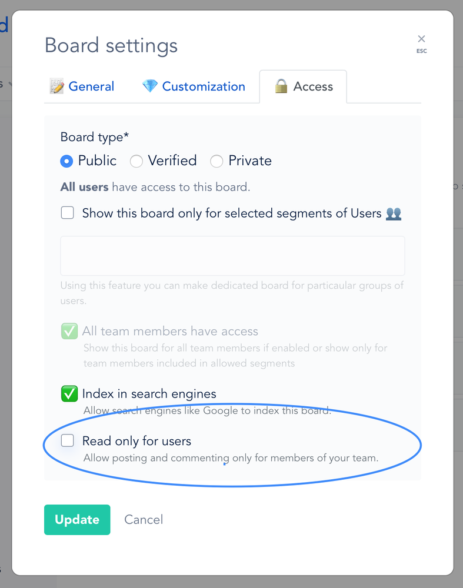Click the two-users silhouette icon
This screenshot has height=588, width=463.
(x=394, y=214)
